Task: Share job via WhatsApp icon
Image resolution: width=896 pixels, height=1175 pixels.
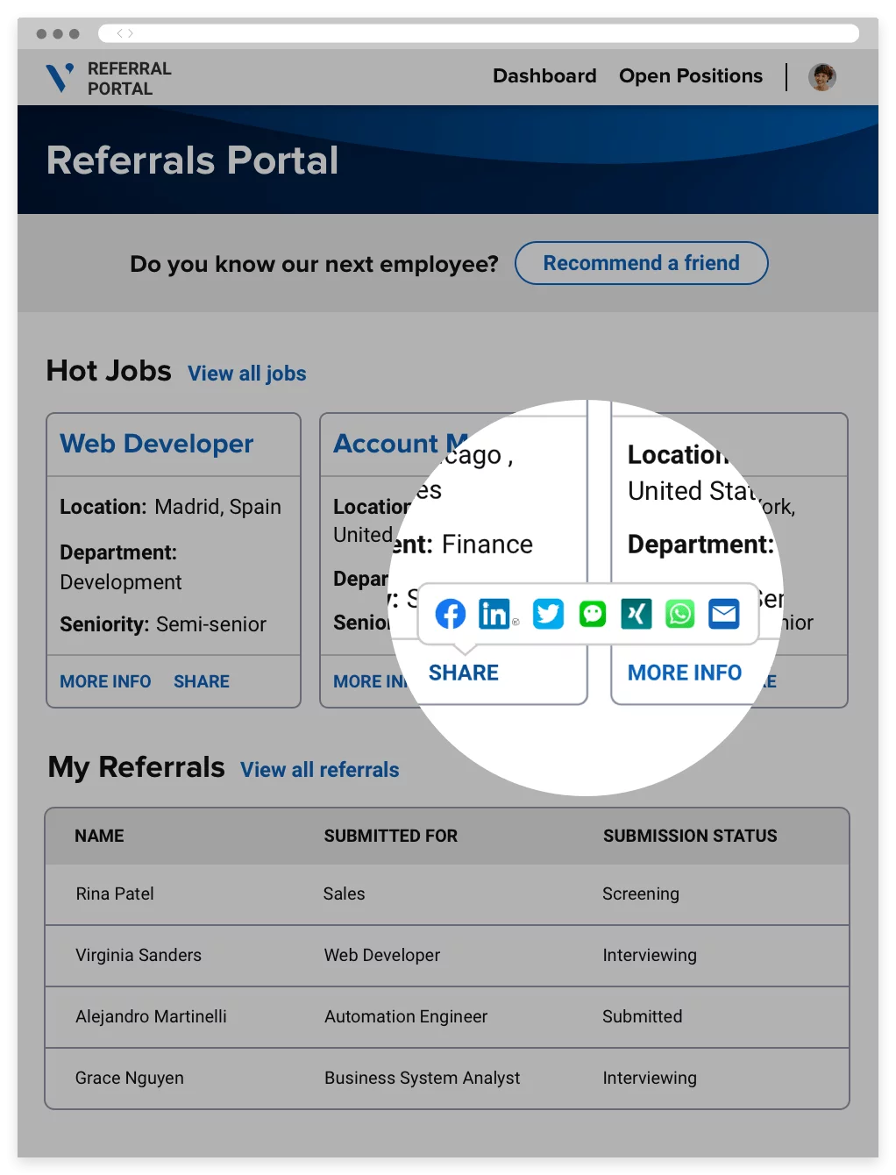Action: point(680,614)
